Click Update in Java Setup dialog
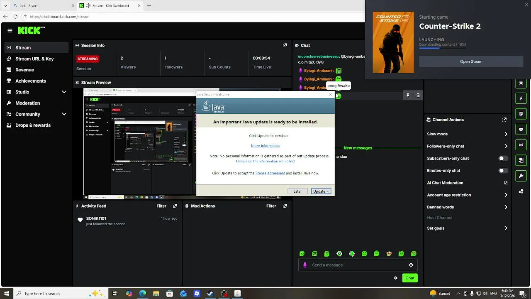 321,191
